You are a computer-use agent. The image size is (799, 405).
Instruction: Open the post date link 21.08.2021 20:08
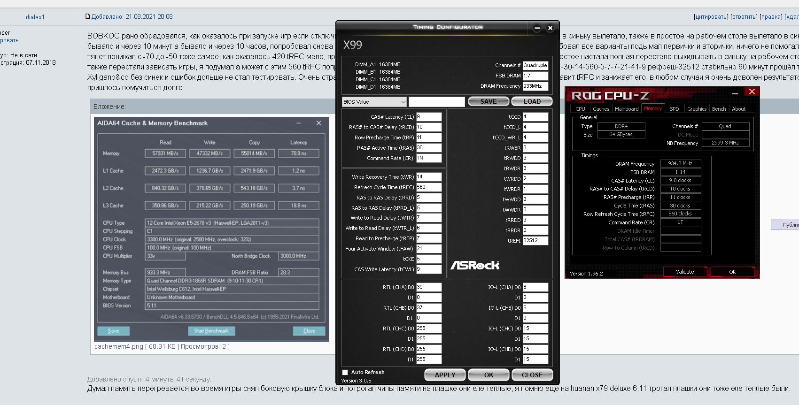coord(132,17)
